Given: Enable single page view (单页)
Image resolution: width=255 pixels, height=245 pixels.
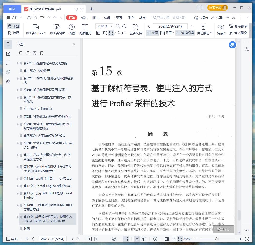Looking at the screenshot, I should pos(153,33).
